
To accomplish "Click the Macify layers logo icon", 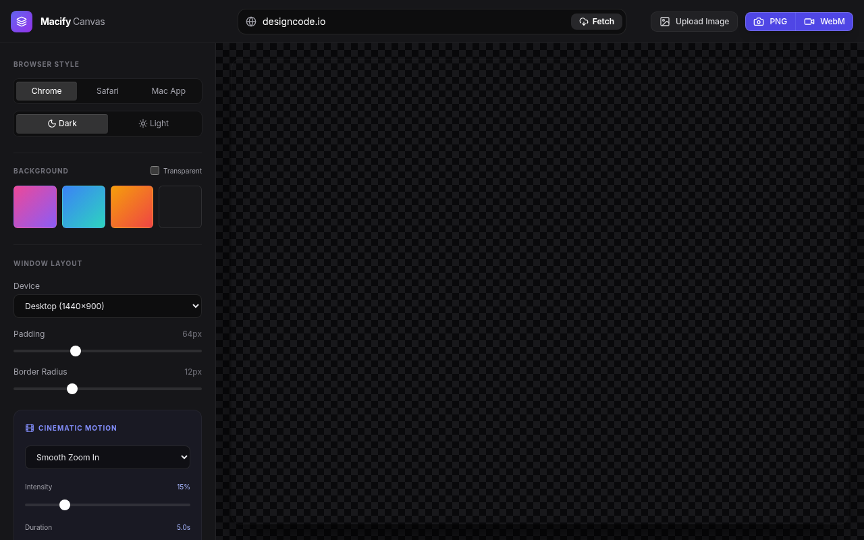I will click(x=22, y=22).
